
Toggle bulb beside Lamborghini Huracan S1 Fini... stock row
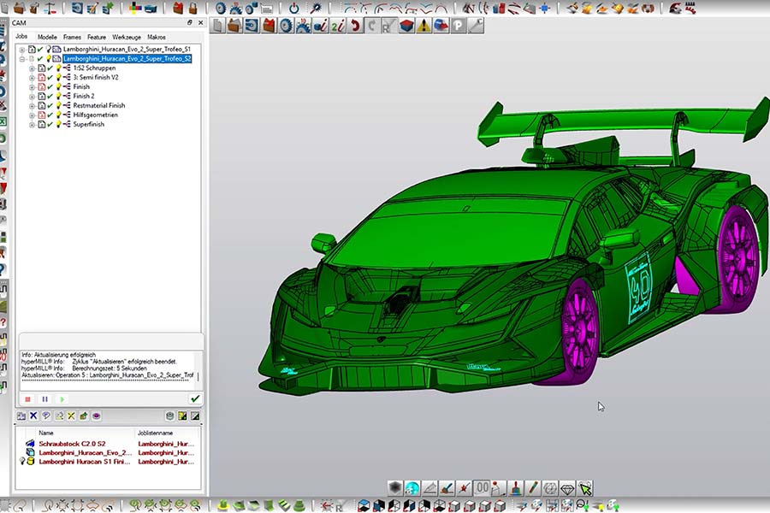pos(22,462)
